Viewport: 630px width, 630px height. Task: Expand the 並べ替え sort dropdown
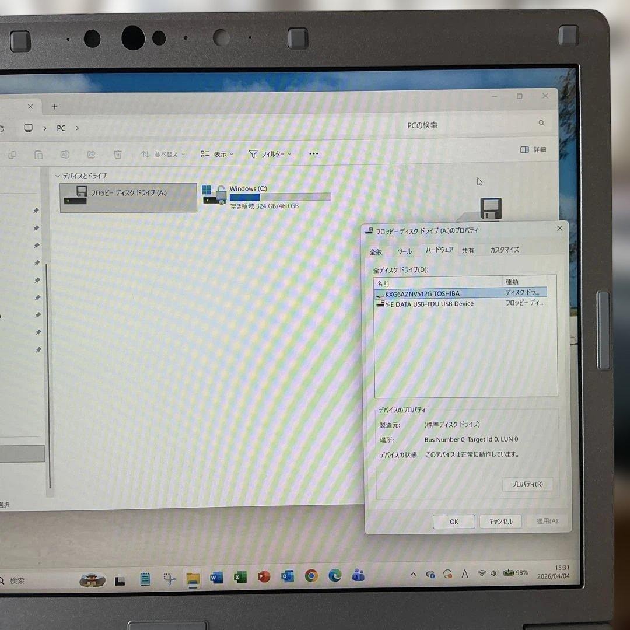(163, 154)
